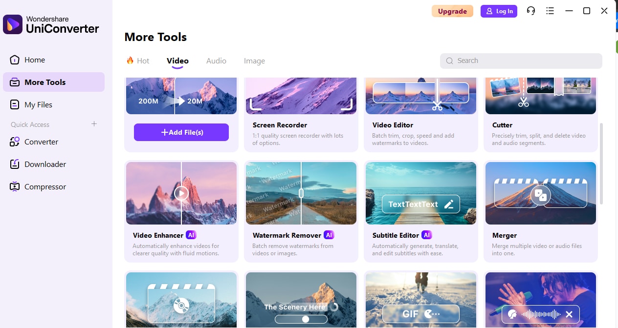Switch to the Video tab
Screen dimensions: 618x328
pos(177,61)
